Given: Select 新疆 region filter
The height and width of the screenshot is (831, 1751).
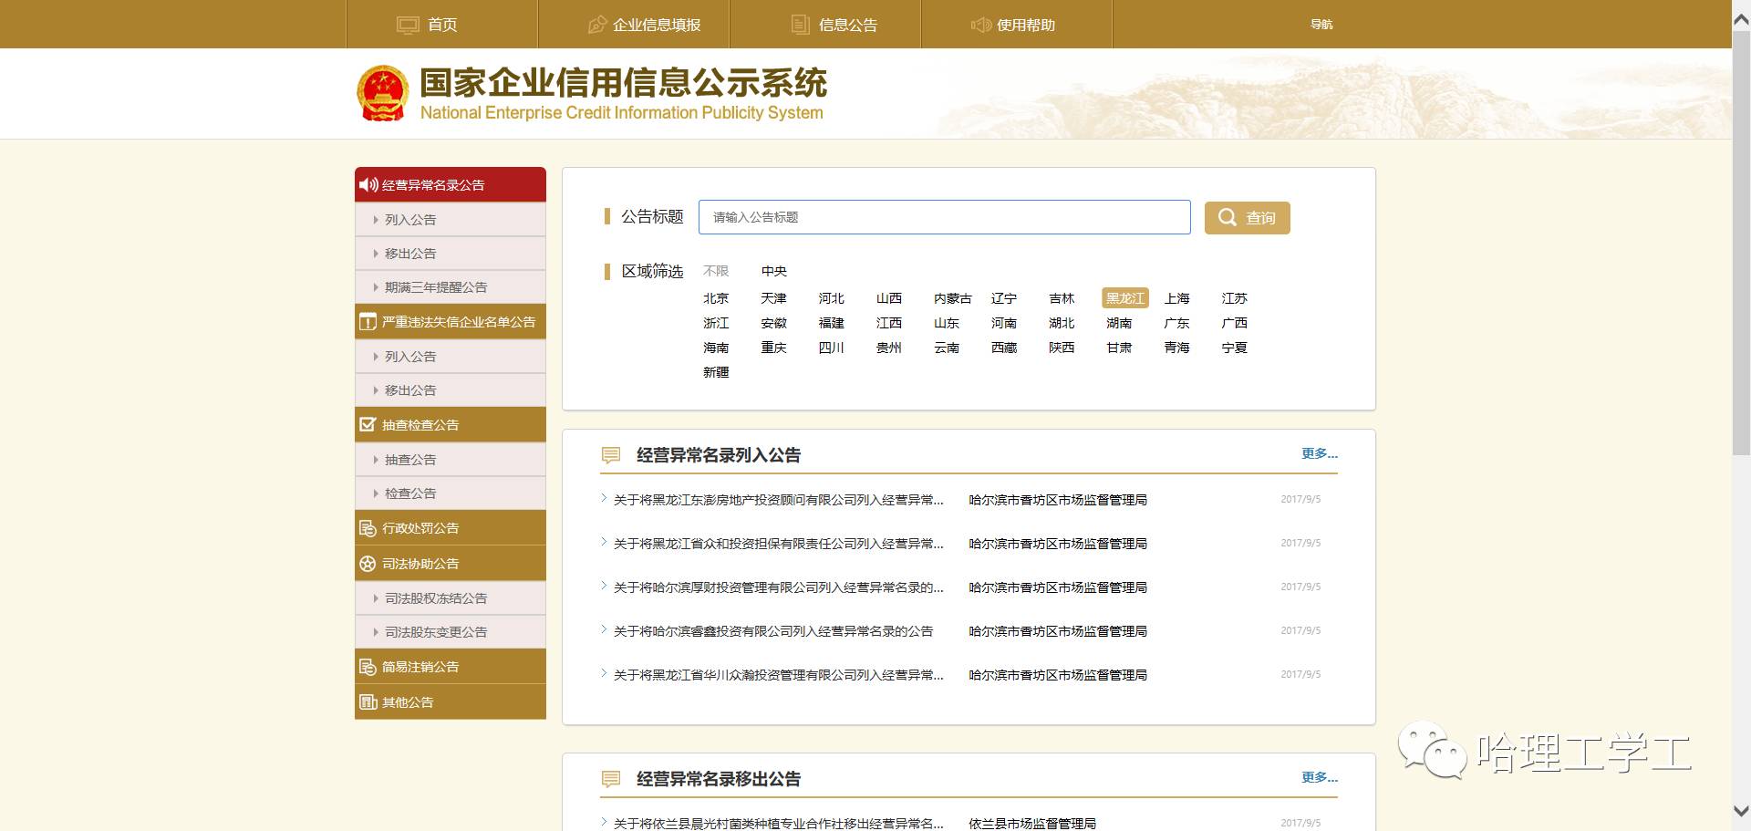Looking at the screenshot, I should pos(716,372).
